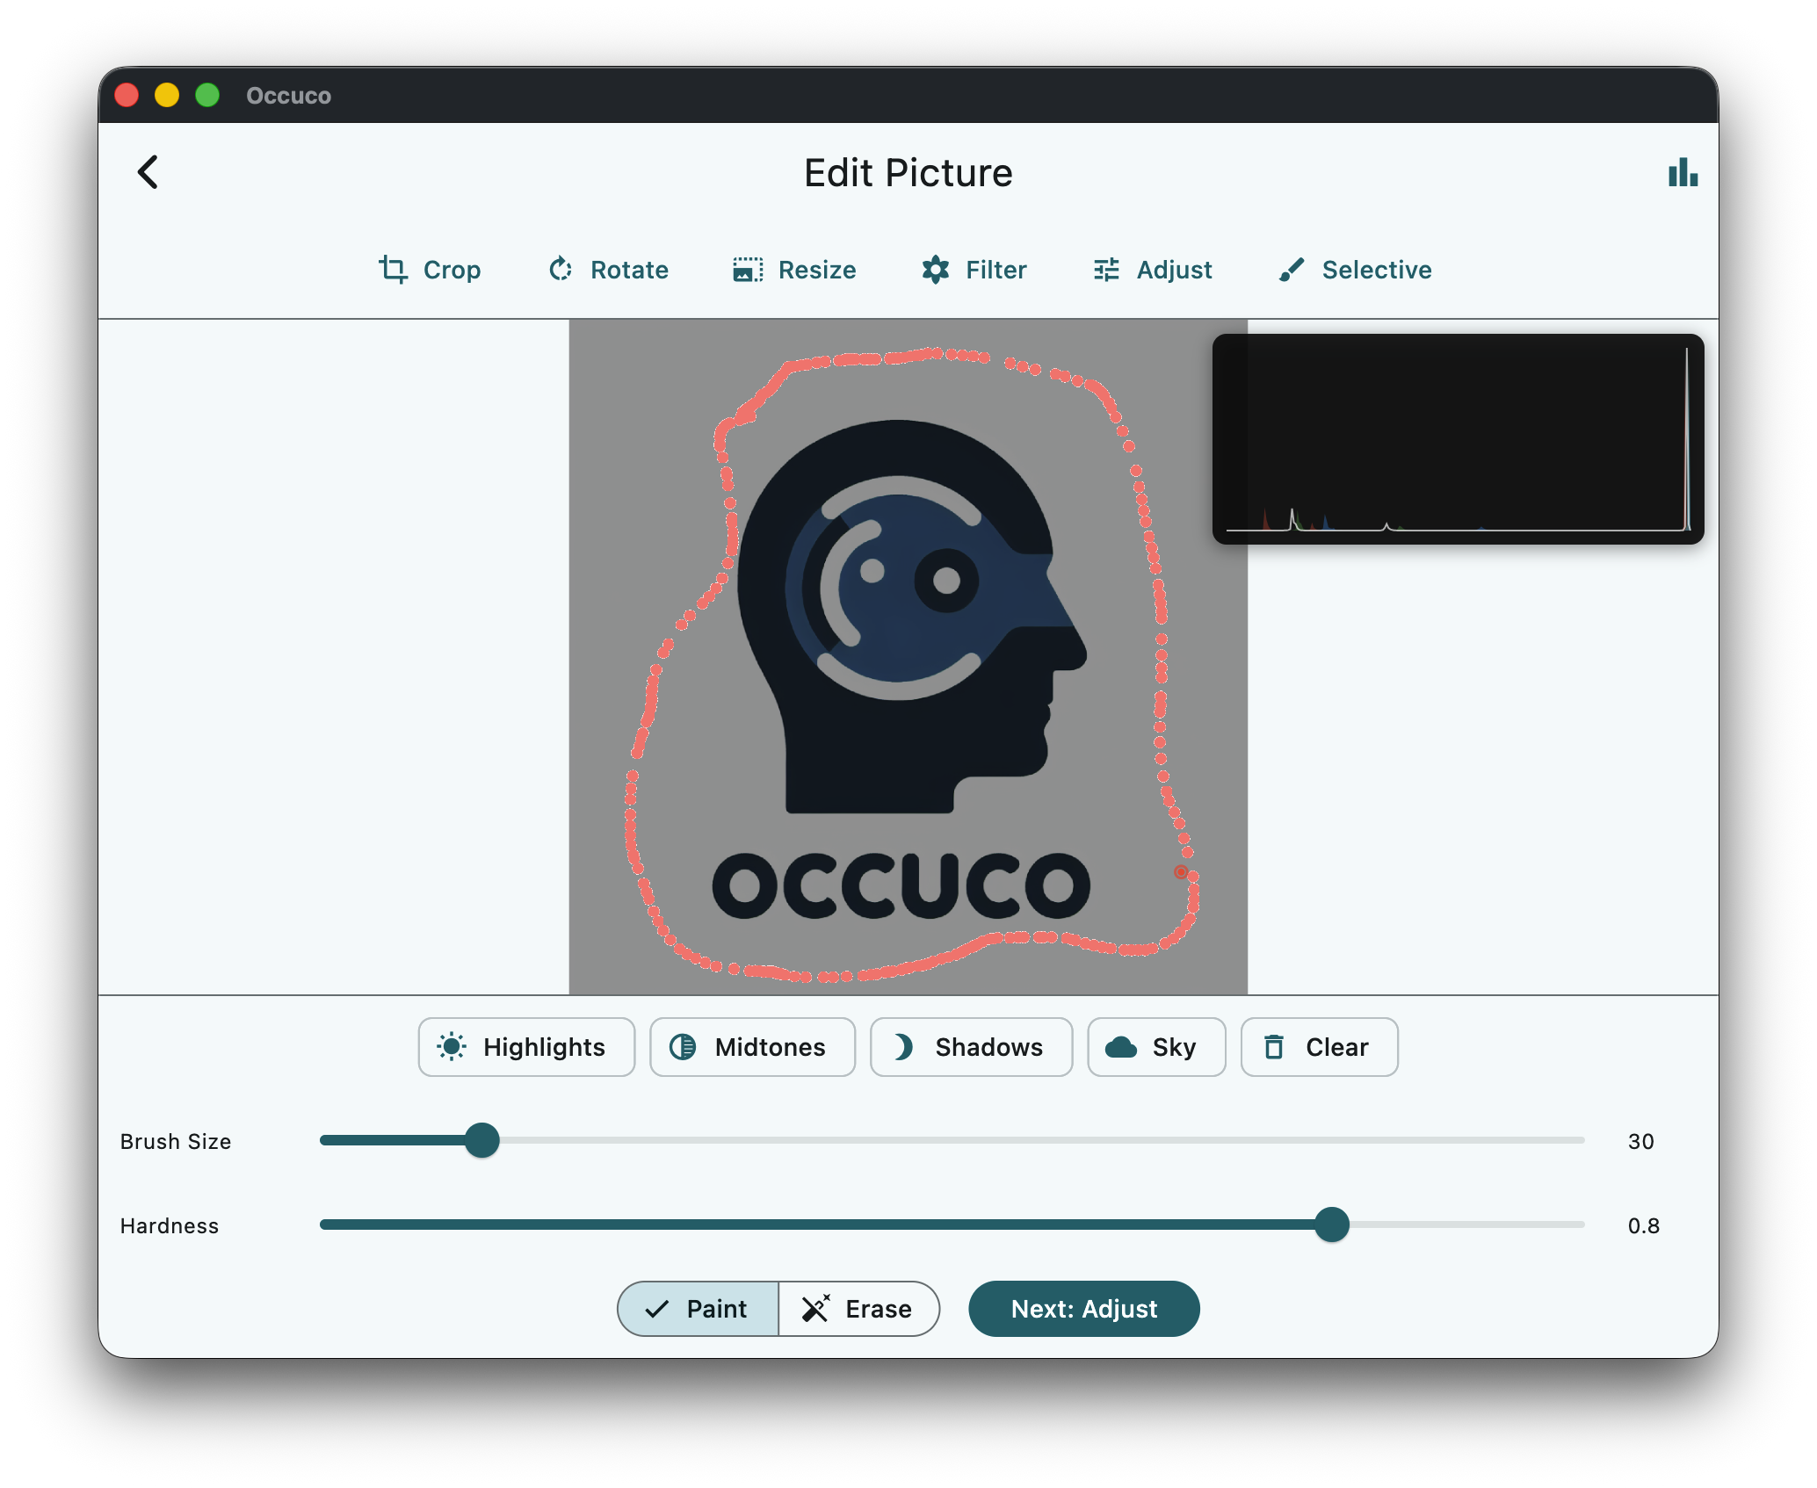The image size is (1817, 1488).
Task: Click the Selective brush icon
Action: coord(1292,270)
